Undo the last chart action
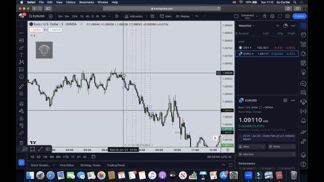 click(197, 16)
